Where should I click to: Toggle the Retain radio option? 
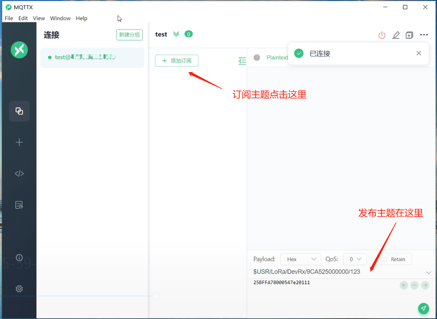384,259
